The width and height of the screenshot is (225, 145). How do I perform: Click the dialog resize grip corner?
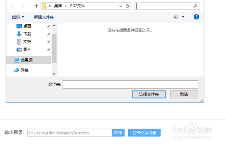[x=202, y=101]
